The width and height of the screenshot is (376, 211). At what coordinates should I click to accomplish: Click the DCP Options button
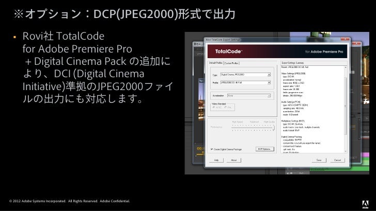[x=264, y=149]
